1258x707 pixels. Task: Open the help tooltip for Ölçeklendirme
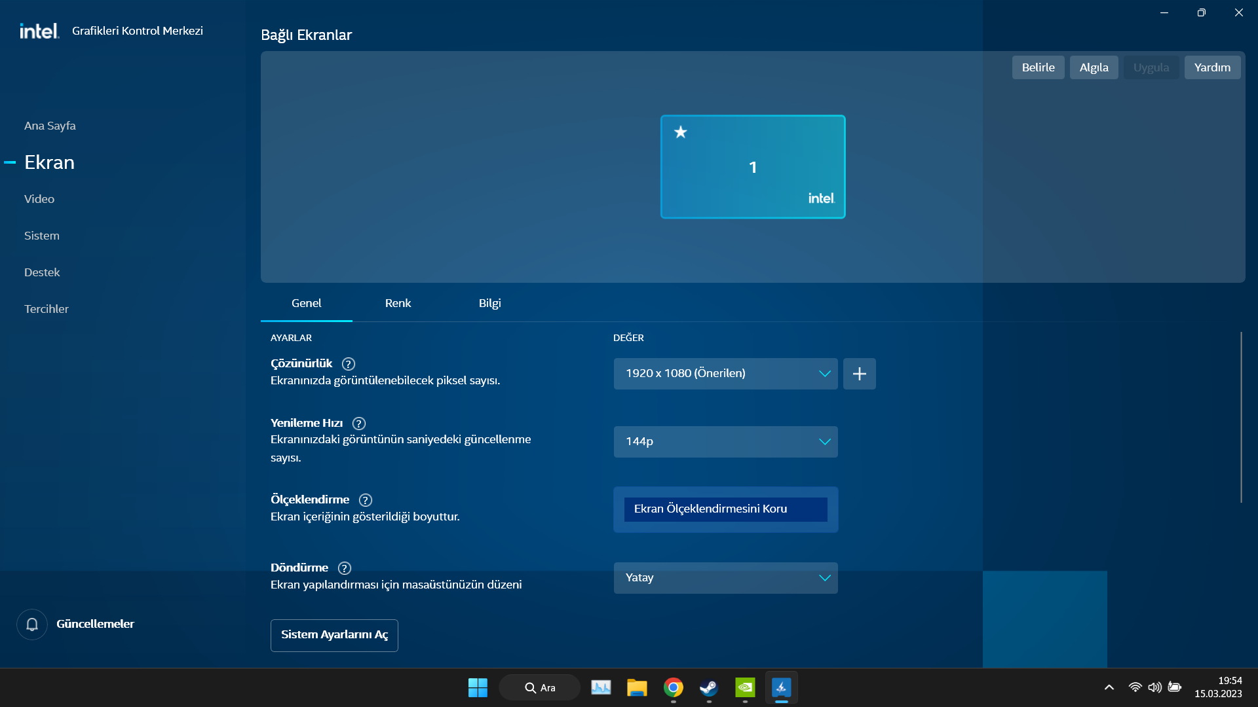click(366, 500)
